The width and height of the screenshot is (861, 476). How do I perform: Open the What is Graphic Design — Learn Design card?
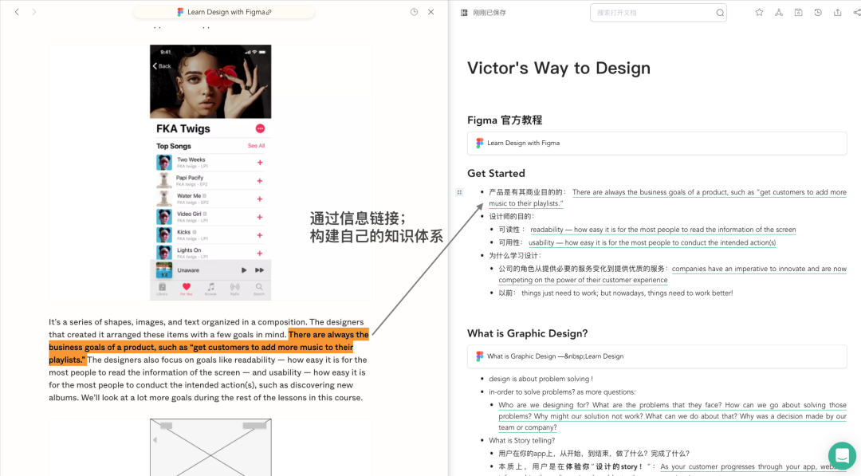click(x=657, y=356)
